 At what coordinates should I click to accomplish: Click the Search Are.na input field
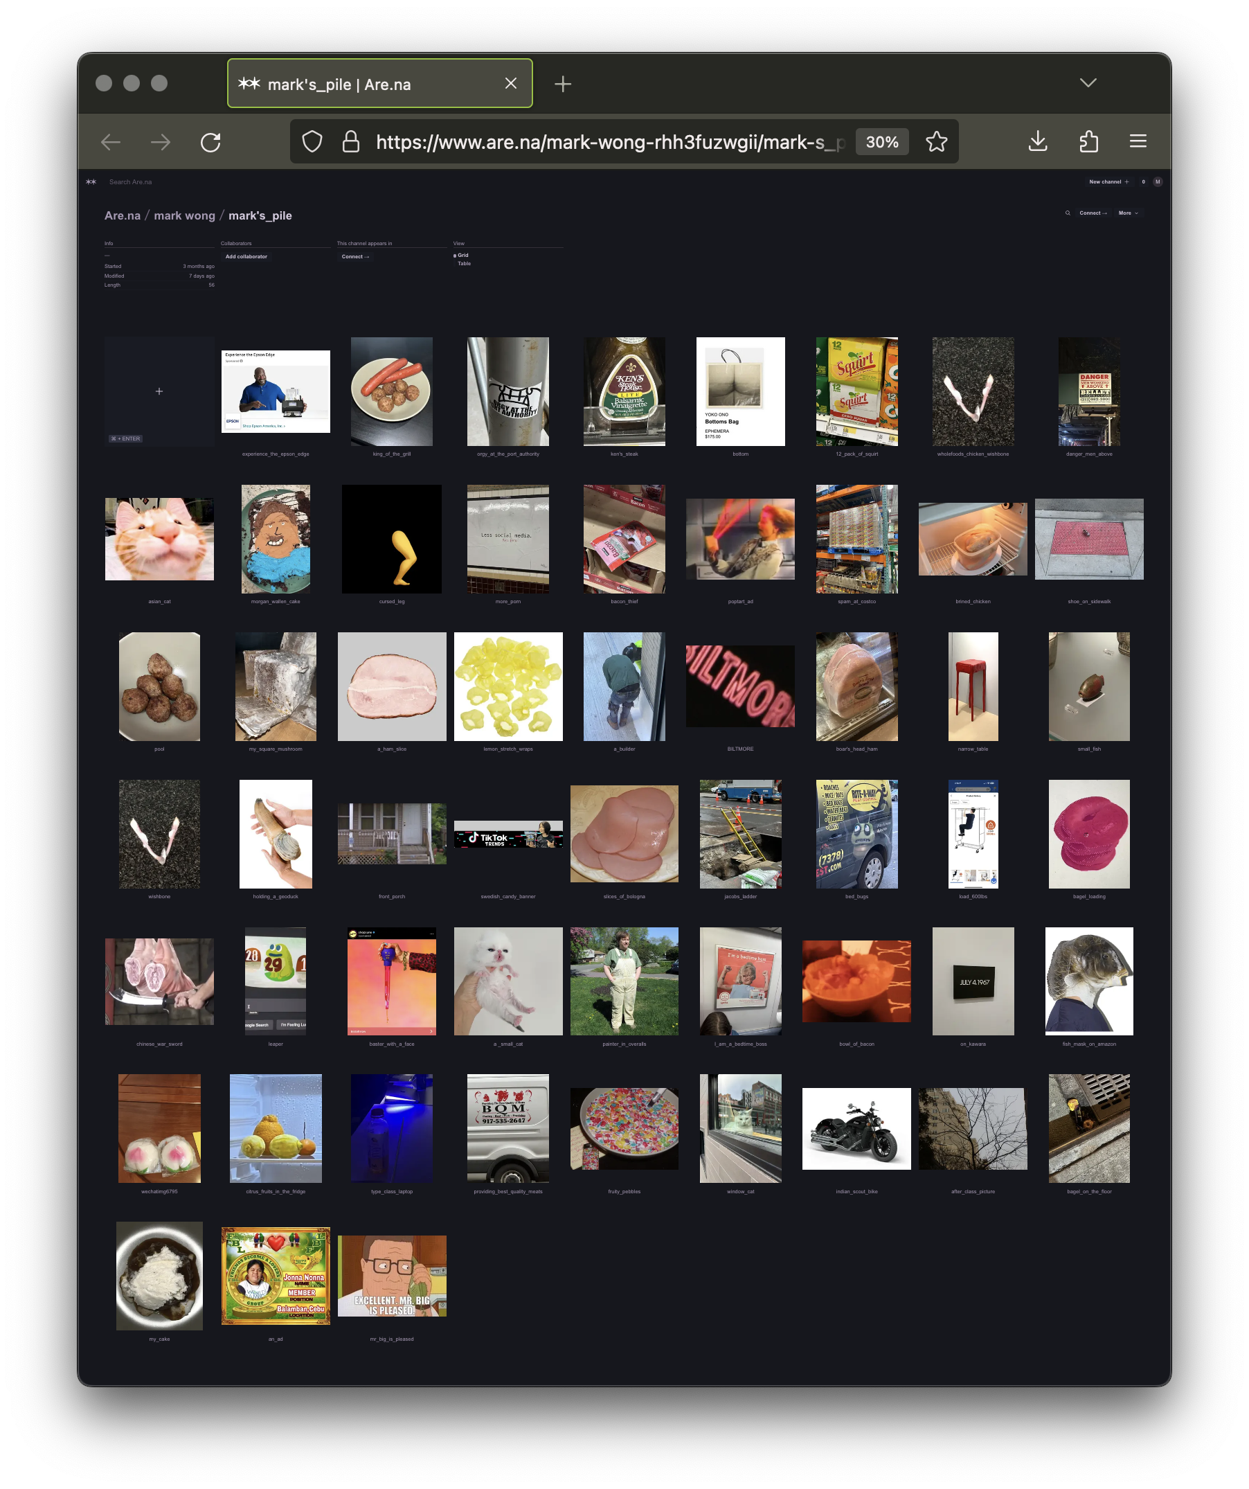tap(130, 182)
